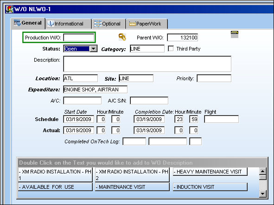This screenshot has height=205, width=274.
Task: Click the Expenditure field ENGINE SHOP, AIRTRAN
Action: coord(95,90)
